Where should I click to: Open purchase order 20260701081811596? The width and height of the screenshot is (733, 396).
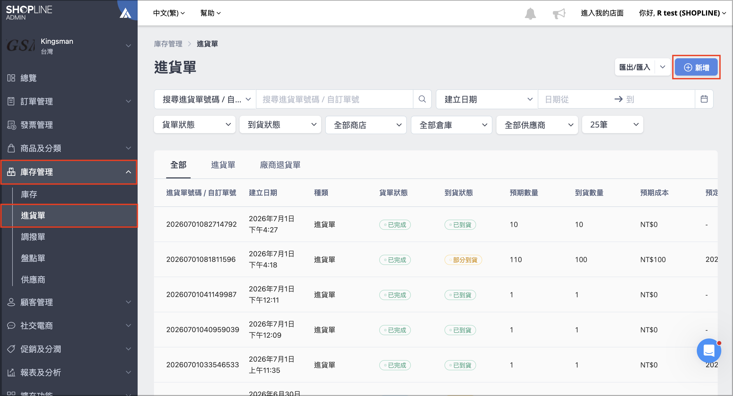pyautogui.click(x=201, y=259)
